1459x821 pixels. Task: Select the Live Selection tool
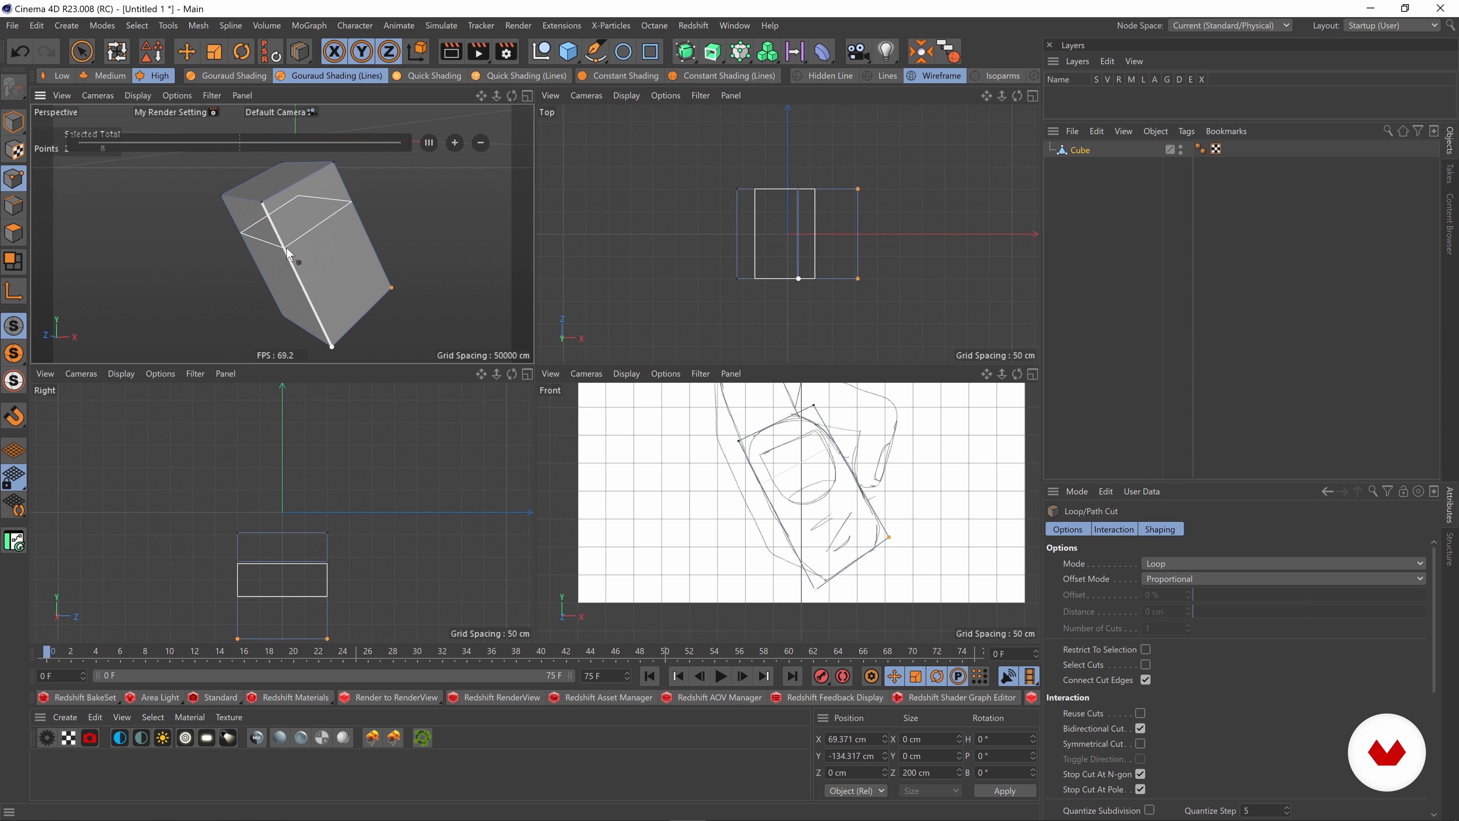pyautogui.click(x=82, y=52)
